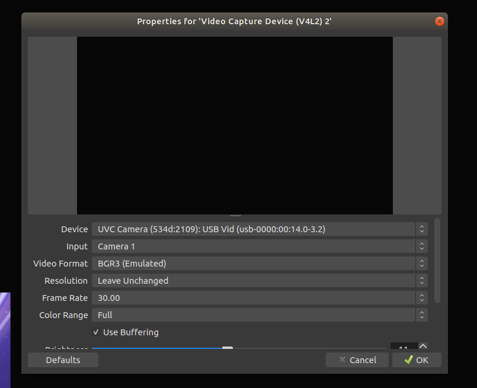Click the up arrow of the bottom spin box
477x388 pixels.
click(x=423, y=346)
